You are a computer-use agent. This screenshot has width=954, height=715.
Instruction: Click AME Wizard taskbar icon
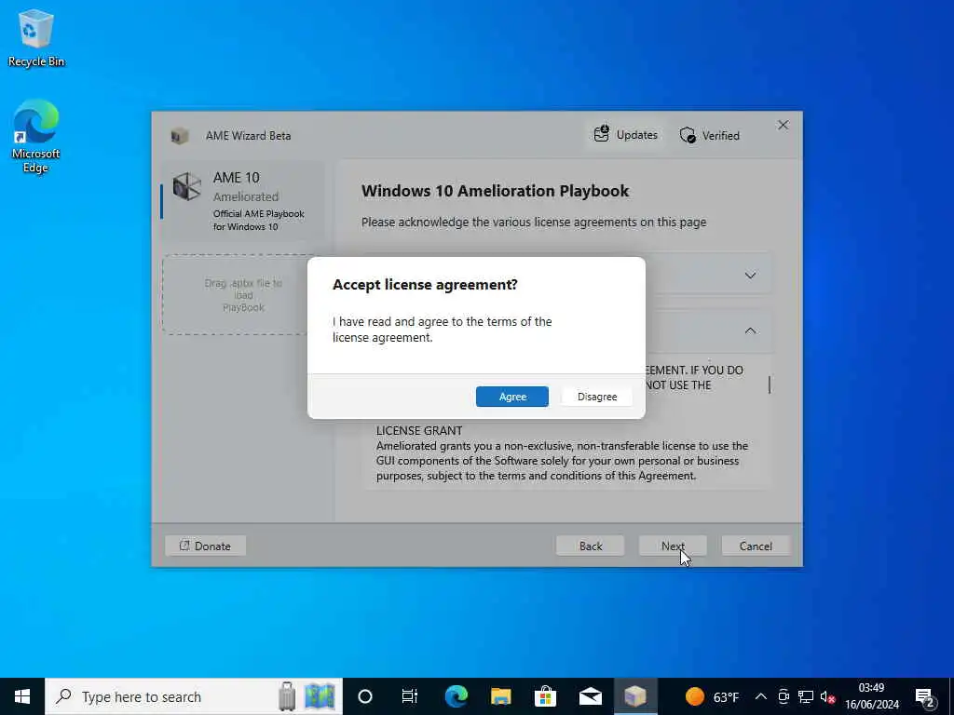(x=635, y=696)
